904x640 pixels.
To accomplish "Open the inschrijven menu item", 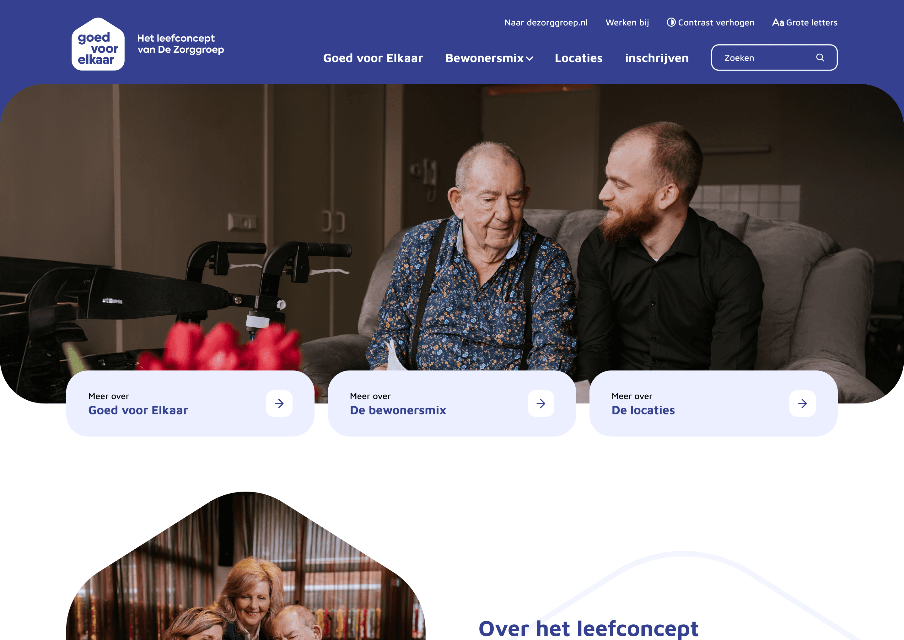I will point(657,58).
